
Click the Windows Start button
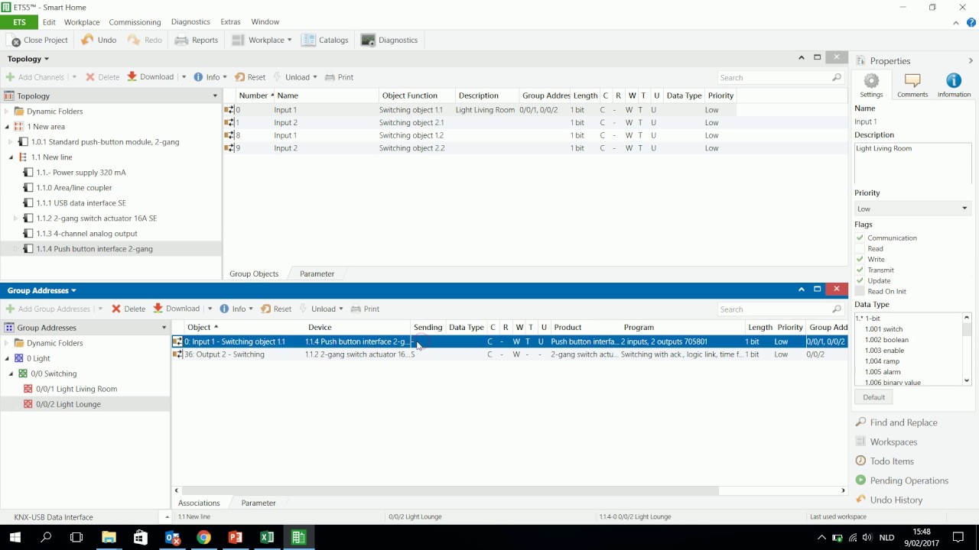pyautogui.click(x=15, y=538)
